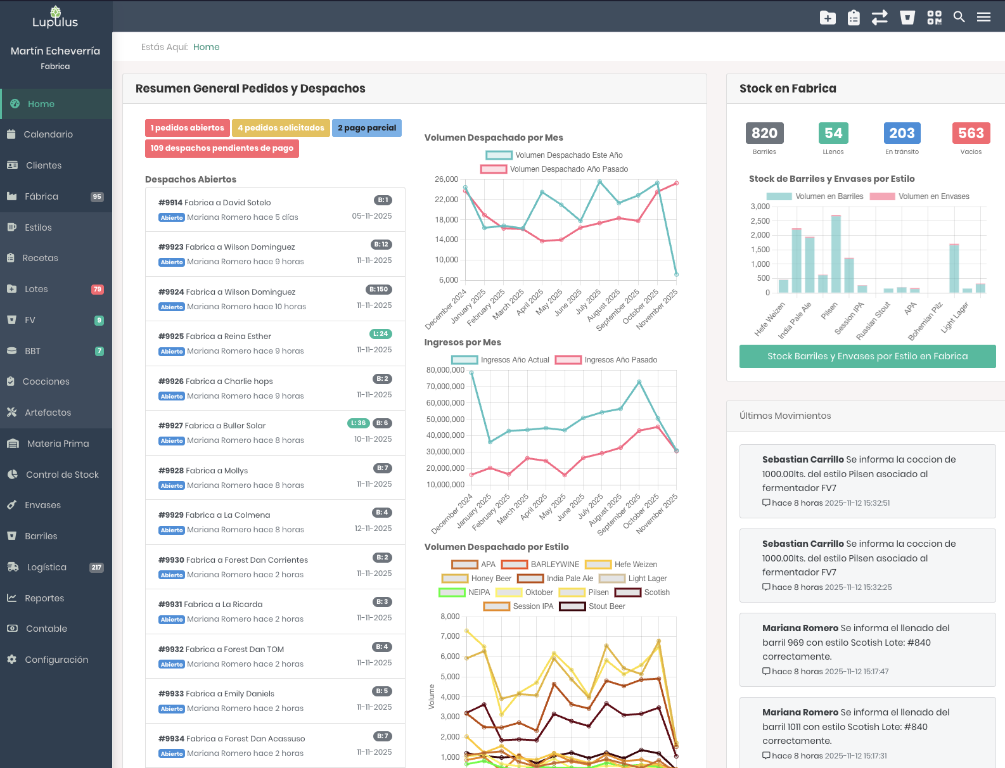
Task: Click the Lupulus logo
Action: pos(55,17)
